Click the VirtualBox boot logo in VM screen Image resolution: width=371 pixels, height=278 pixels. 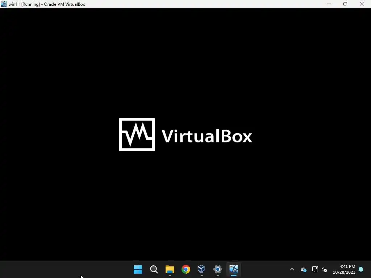pyautogui.click(x=185, y=135)
